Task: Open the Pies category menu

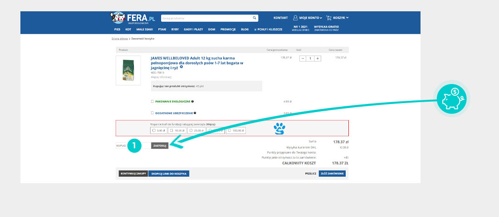Action: [x=117, y=29]
